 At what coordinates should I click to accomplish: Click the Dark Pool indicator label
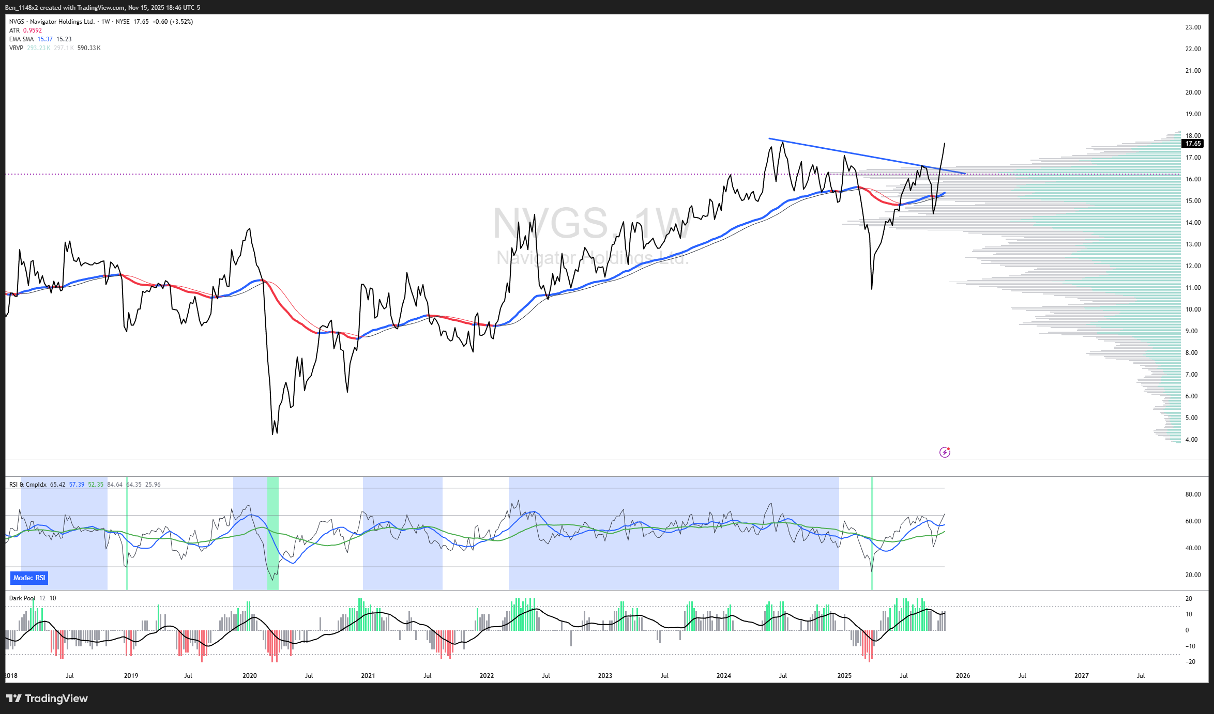(22, 598)
